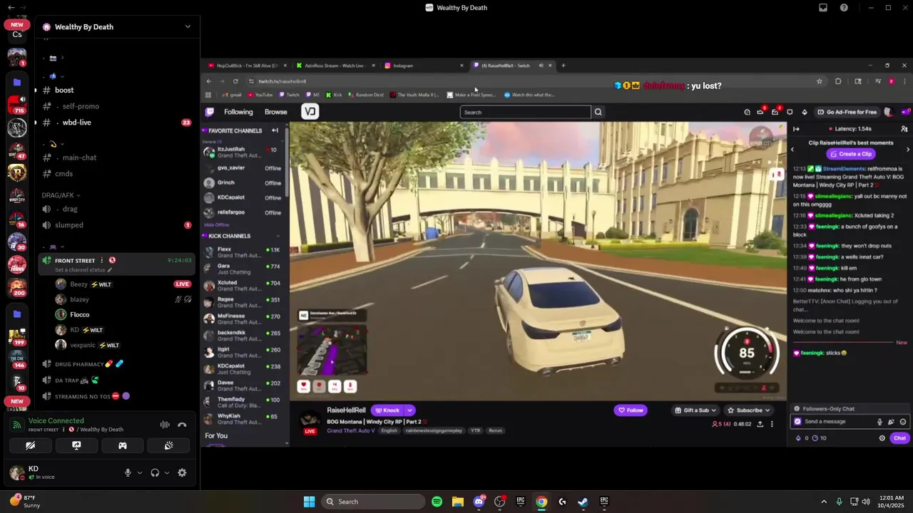Open the Wealthy By Death server dropdown
The width and height of the screenshot is (913, 513).
(x=188, y=26)
